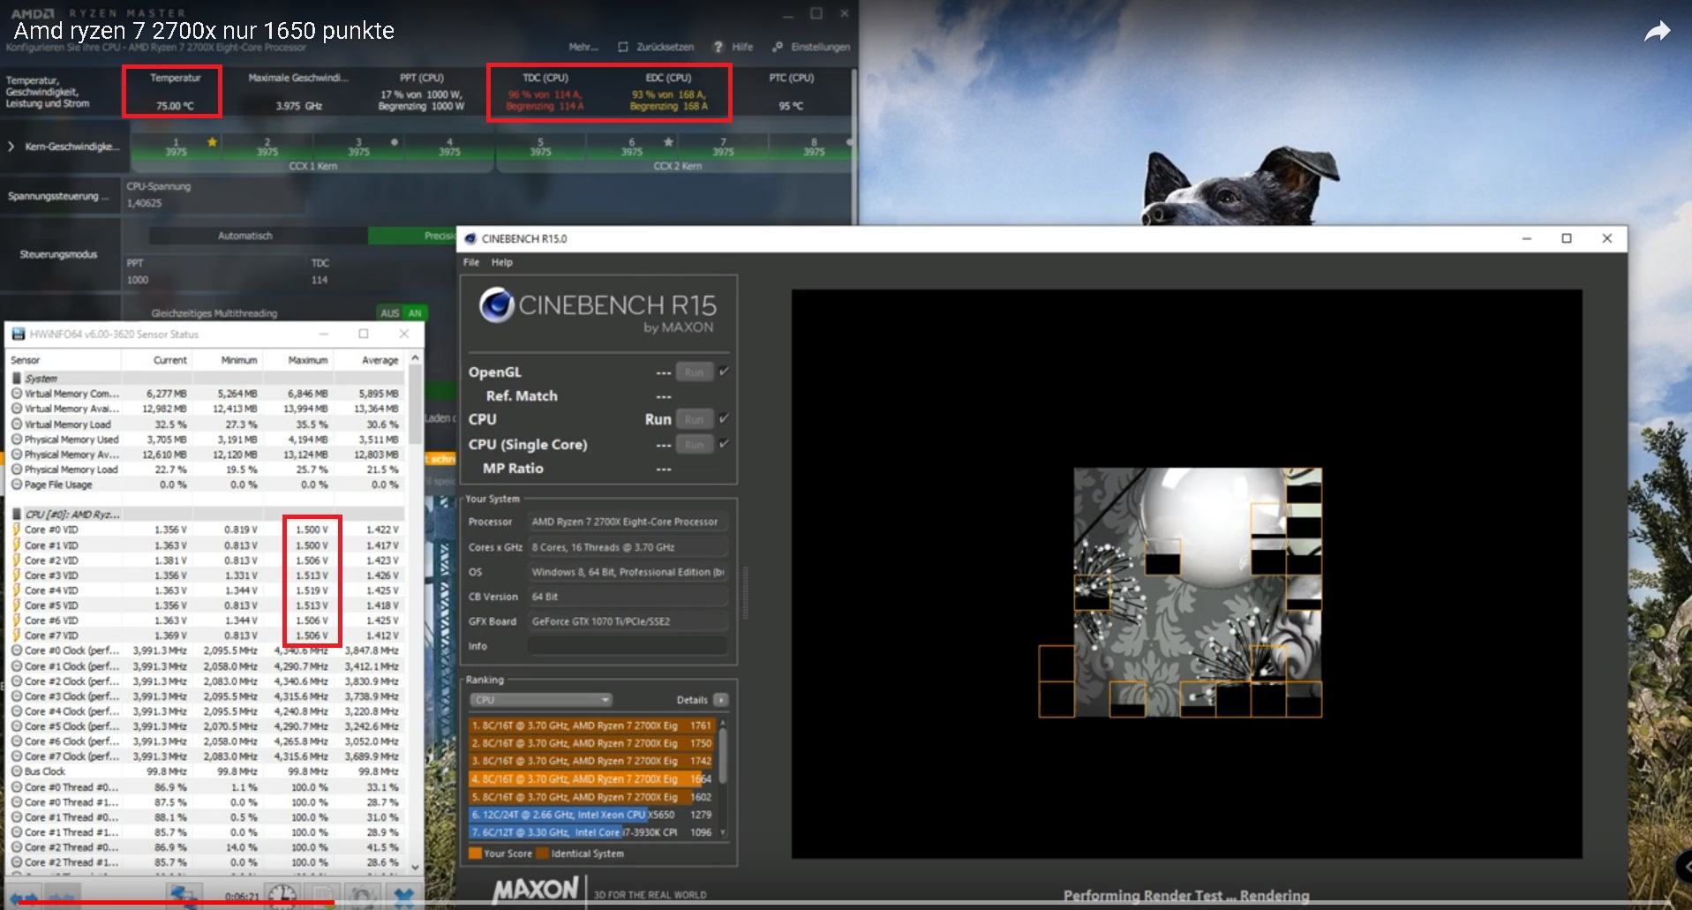Select Precision control mode tab

point(412,236)
